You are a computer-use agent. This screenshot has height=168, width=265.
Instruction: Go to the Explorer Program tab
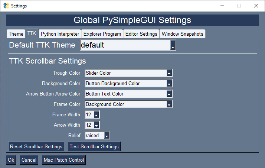coord(102,34)
